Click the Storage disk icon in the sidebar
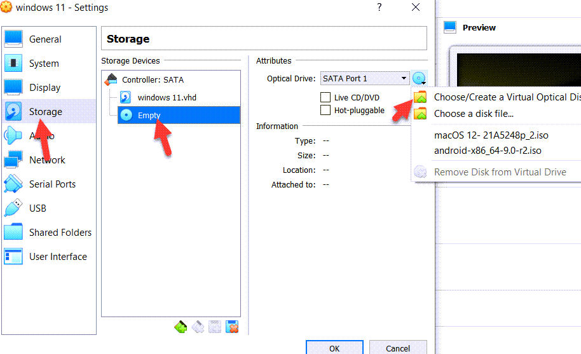The height and width of the screenshot is (354, 581). coord(13,111)
